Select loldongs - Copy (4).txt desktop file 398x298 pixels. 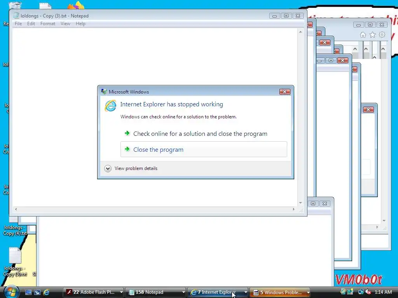(15, 230)
